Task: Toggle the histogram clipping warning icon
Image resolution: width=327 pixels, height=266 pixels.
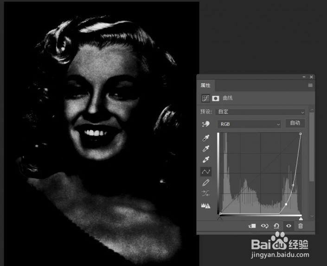Action: click(205, 206)
